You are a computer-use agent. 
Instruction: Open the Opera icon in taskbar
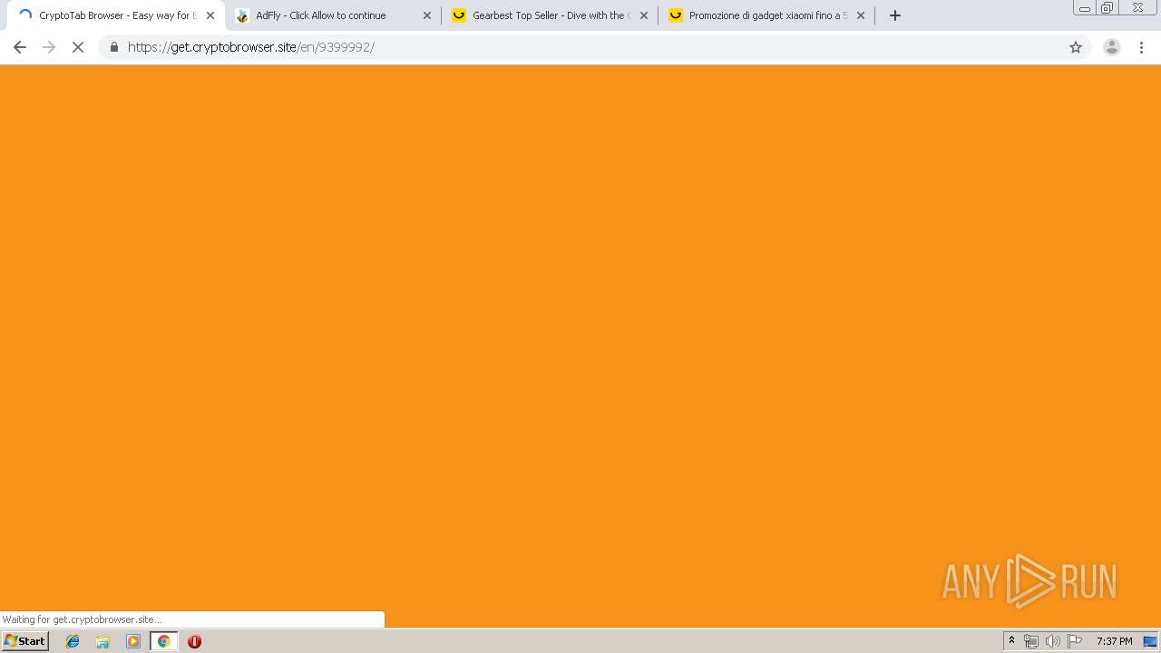194,641
